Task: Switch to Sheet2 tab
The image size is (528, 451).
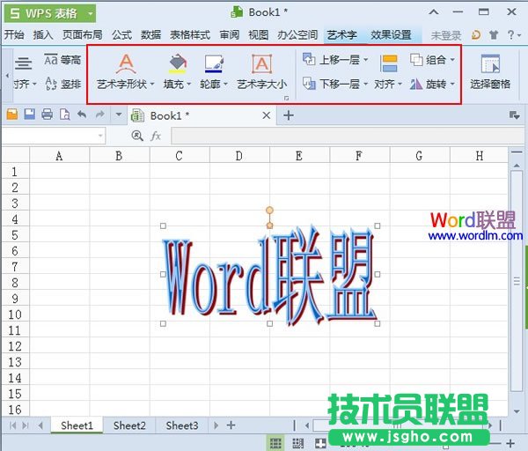Action: coord(129,425)
